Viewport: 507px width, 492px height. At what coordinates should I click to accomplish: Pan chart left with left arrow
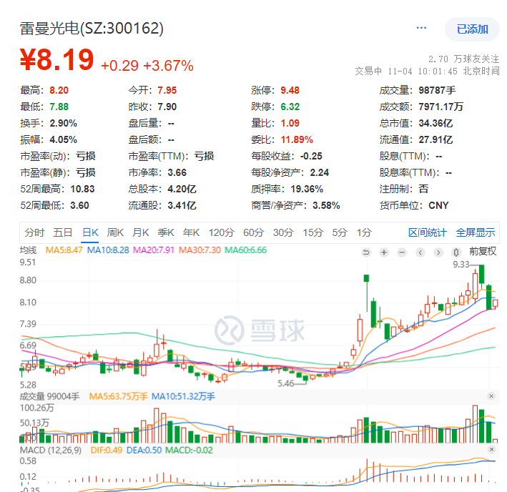click(420, 252)
